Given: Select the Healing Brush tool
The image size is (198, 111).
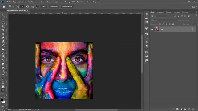Looking at the screenshot, I should (3, 41).
